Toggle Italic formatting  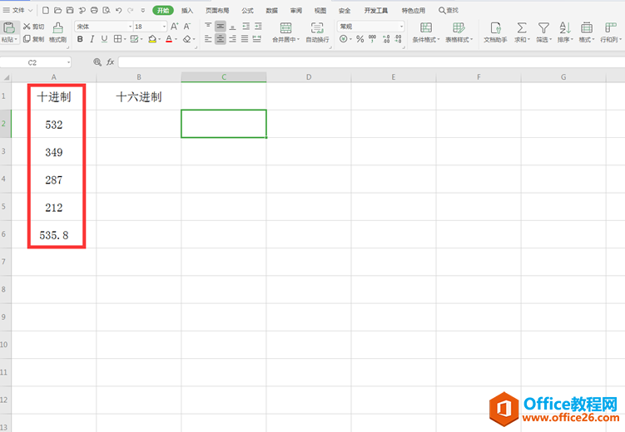click(x=92, y=39)
